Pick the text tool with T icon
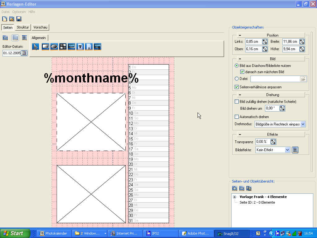Screen dimensions: 317x238 coord(80,47)
